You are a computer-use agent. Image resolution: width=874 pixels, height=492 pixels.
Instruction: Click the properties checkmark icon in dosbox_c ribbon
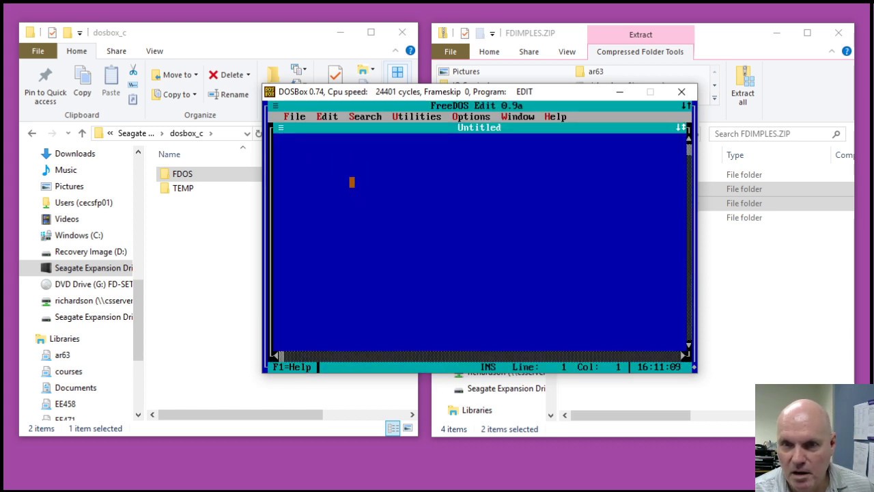pos(335,73)
